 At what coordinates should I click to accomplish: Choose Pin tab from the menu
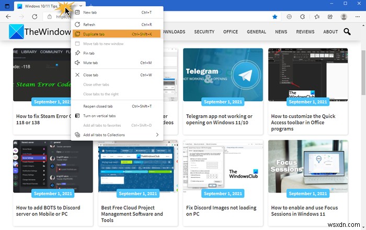pos(117,53)
